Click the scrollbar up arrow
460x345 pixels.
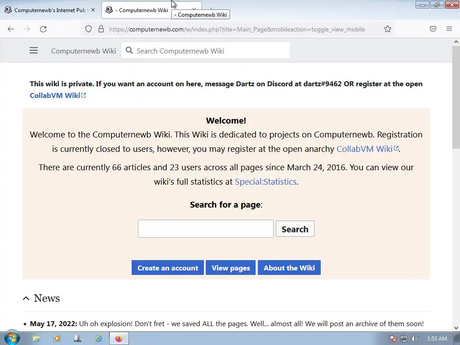[456, 42]
